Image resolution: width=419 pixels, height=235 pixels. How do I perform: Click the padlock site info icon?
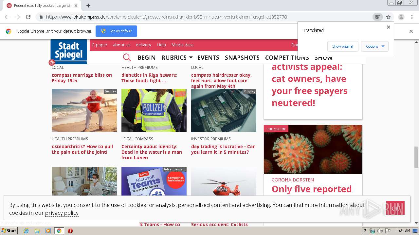pyautogui.click(x=41, y=17)
